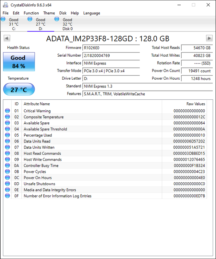The height and width of the screenshot is (259, 216).
Task: Close the CrystalDiskInfo window
Action: 208,5
